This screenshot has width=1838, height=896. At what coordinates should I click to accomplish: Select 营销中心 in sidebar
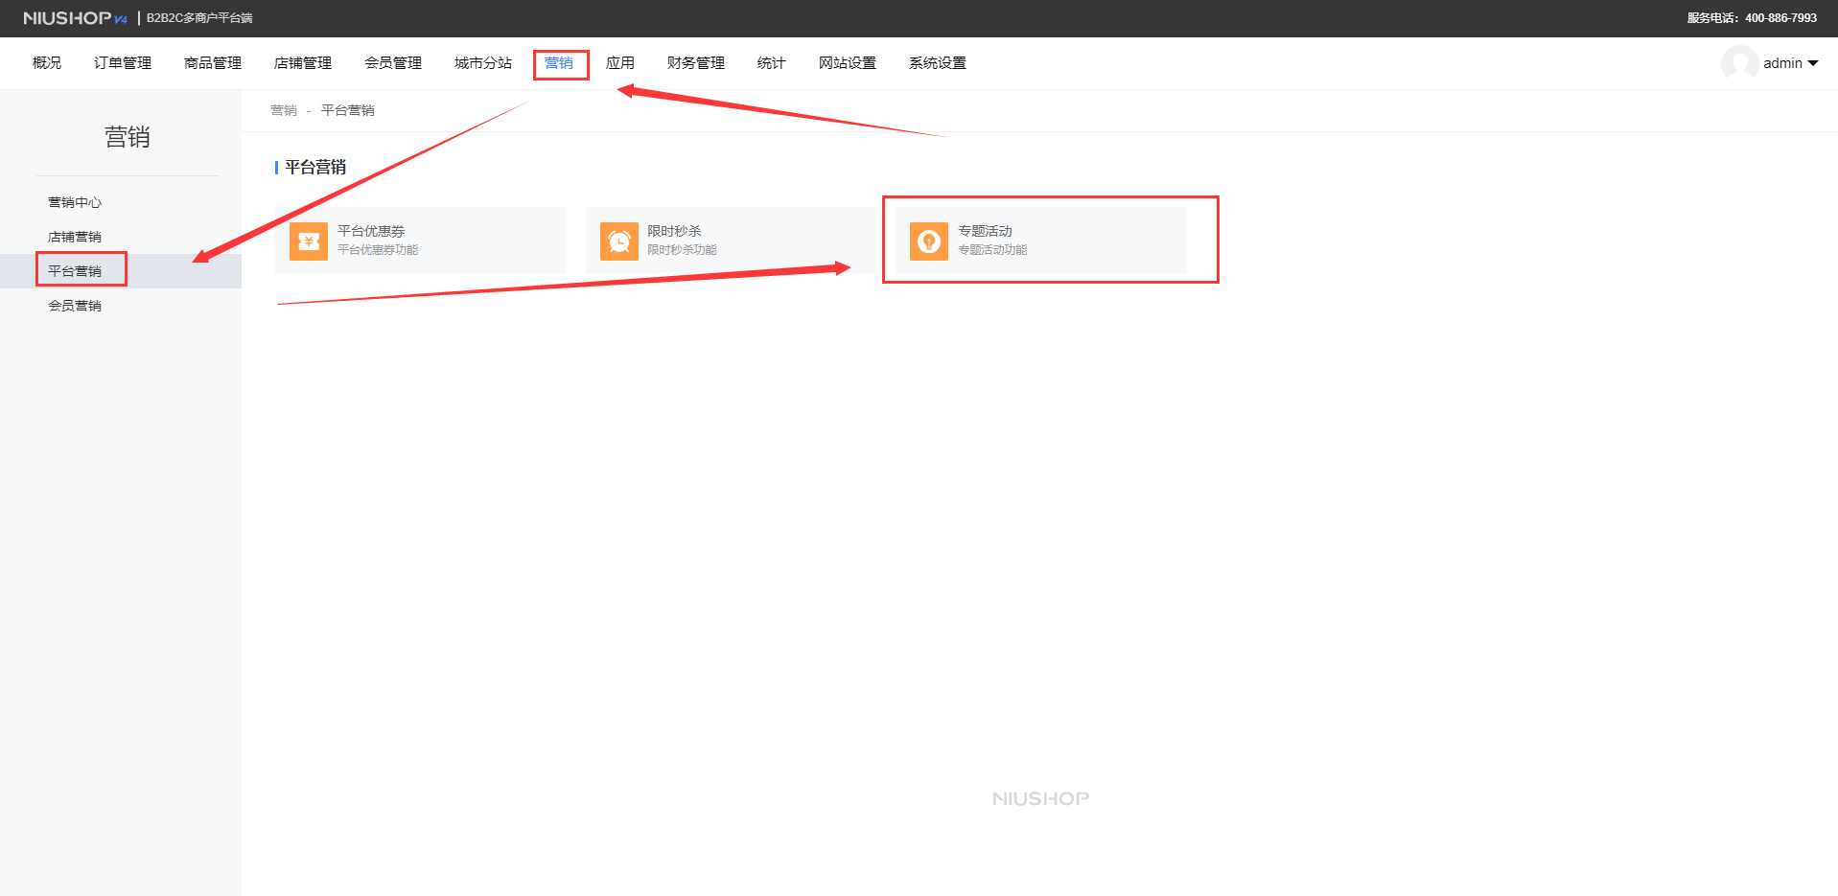point(75,202)
